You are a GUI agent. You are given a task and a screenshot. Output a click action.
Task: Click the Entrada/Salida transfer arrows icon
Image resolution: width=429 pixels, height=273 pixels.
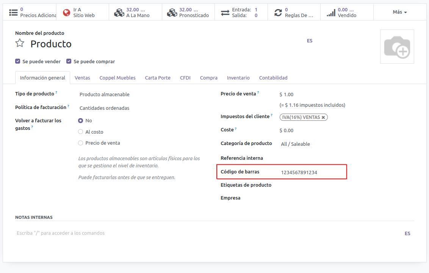(225, 12)
